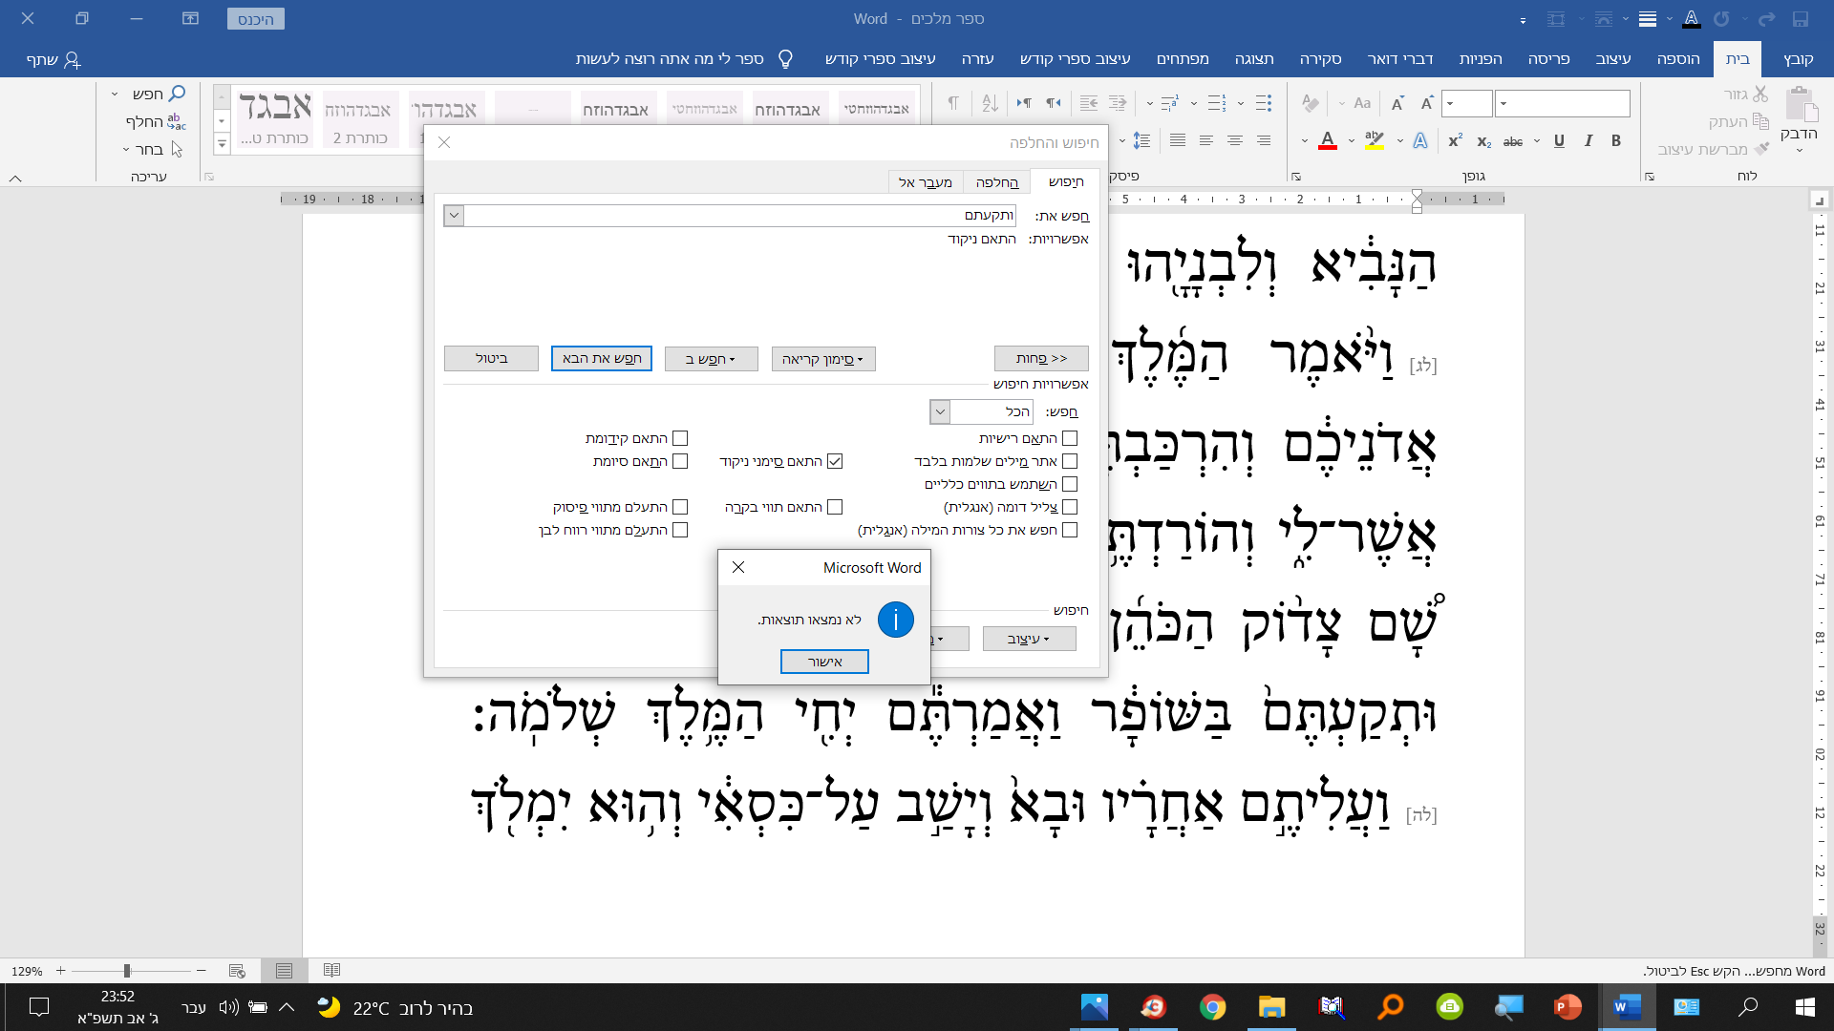Open PowerPoint from the taskbar
This screenshot has height=1031, width=1834.
tap(1568, 1007)
